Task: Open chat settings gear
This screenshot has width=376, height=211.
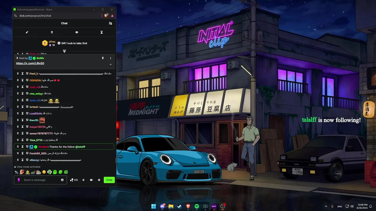Action: tap(99, 180)
